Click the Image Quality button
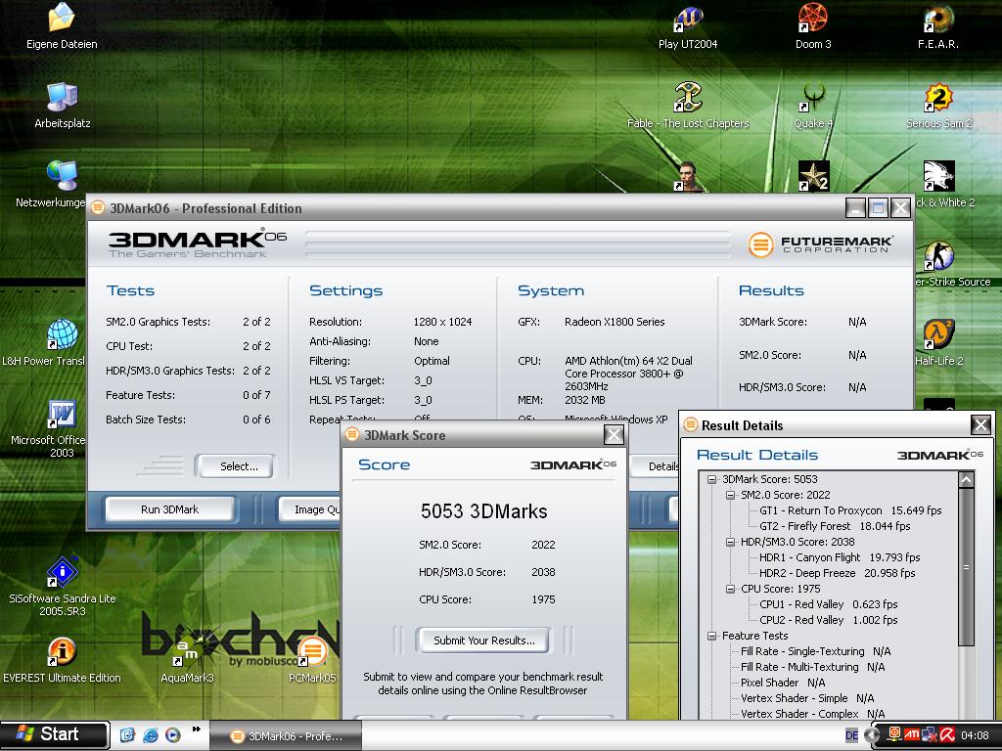This screenshot has width=1002, height=751. (x=310, y=509)
